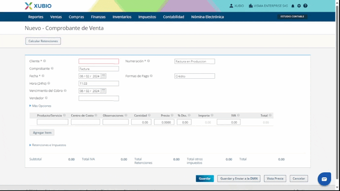Click the help icon next to Fecha

tap(43, 76)
